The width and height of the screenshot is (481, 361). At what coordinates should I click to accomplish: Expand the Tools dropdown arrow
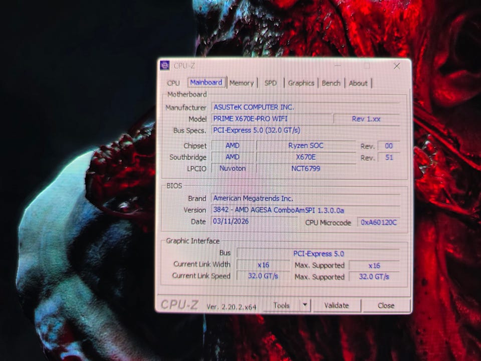point(305,305)
